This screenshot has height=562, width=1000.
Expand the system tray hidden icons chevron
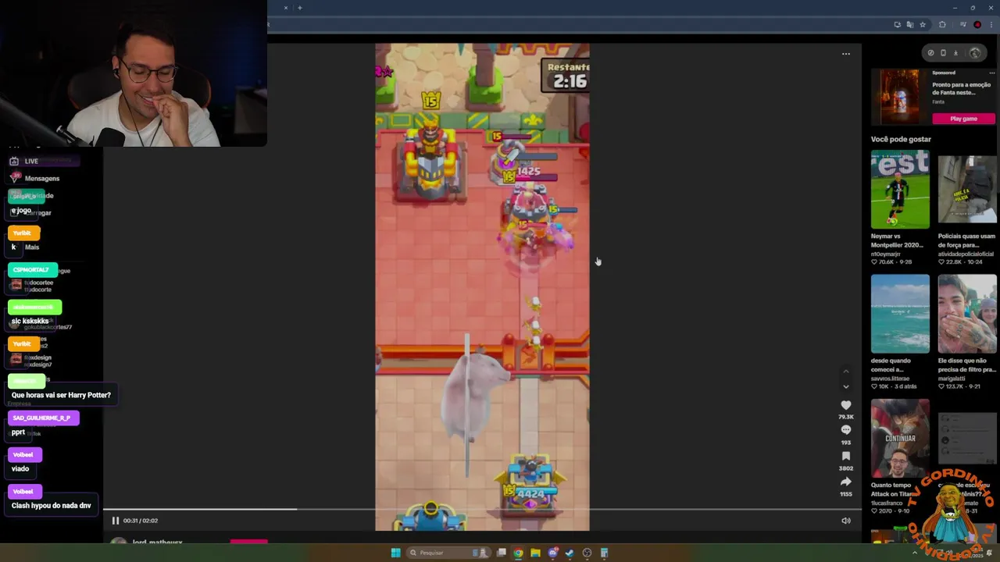(x=914, y=553)
